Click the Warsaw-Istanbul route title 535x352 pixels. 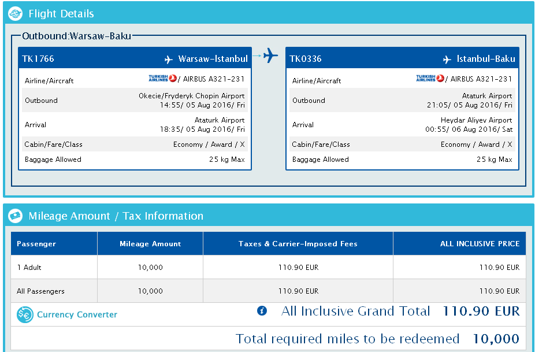coord(213,59)
